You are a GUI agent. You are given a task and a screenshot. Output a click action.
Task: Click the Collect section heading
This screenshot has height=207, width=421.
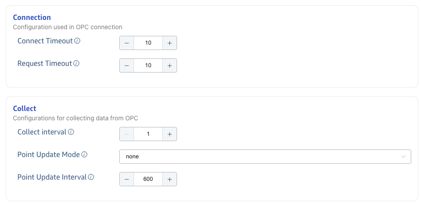pos(25,108)
